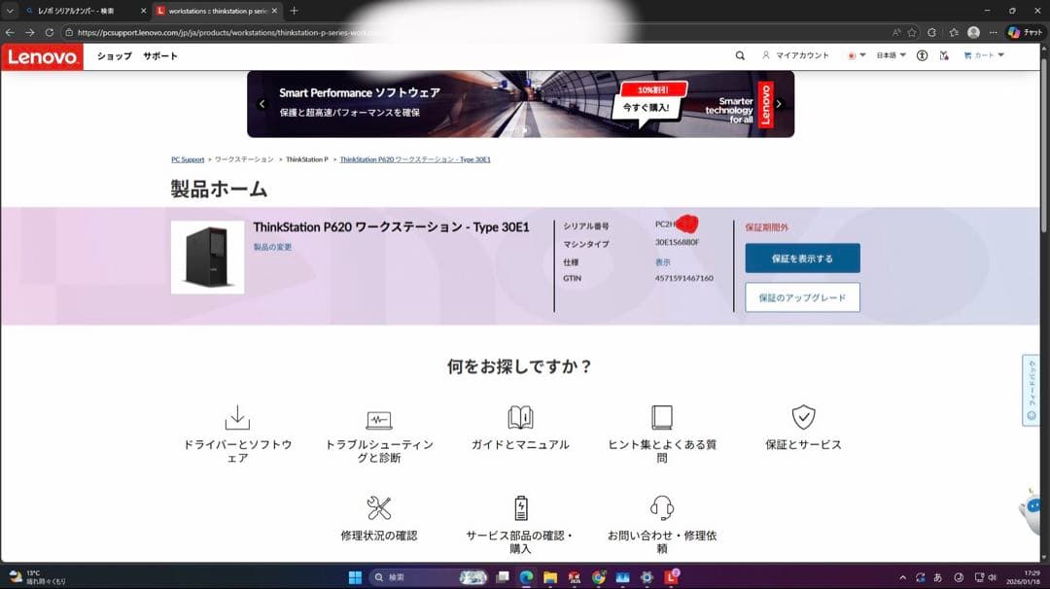
Task: Open the ヒント集とよくある質問 icon
Action: (662, 416)
